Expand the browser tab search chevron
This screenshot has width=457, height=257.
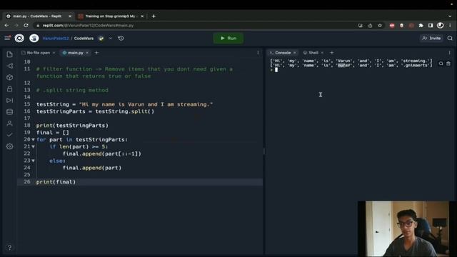[x=450, y=16]
